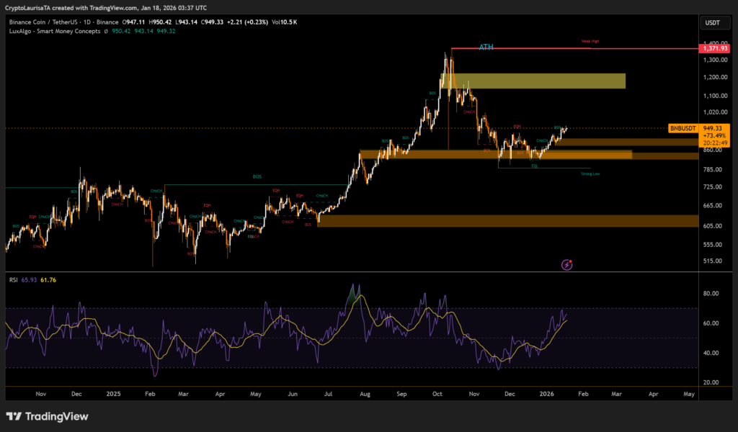The height and width of the screenshot is (432, 738).
Task: Click the purple lightning event marker icon
Action: tap(566, 265)
